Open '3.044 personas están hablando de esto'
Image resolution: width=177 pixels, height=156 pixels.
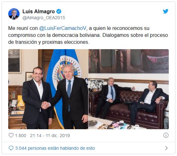[55, 148]
